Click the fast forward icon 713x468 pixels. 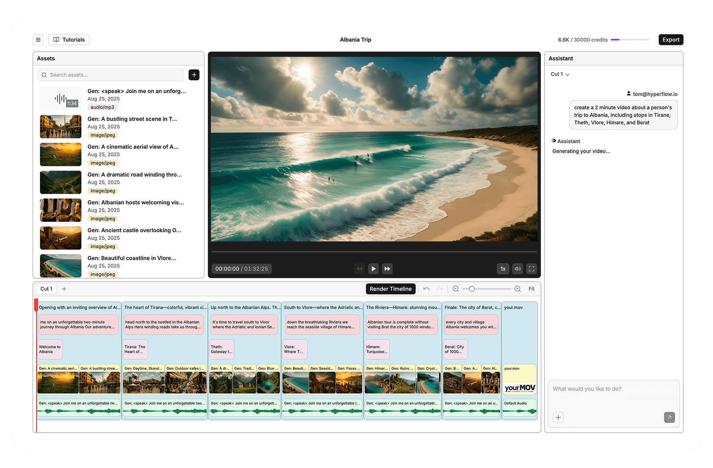[x=387, y=269]
